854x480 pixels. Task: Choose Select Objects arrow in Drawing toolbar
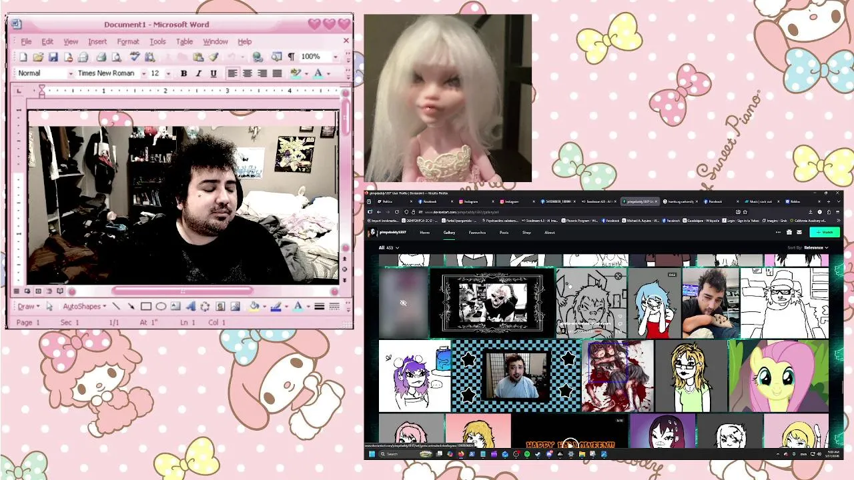click(49, 307)
